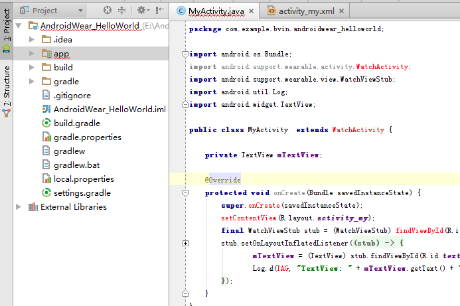460x306 pixels.
Task: Click the Log.d call in the lambda
Action: click(263, 268)
